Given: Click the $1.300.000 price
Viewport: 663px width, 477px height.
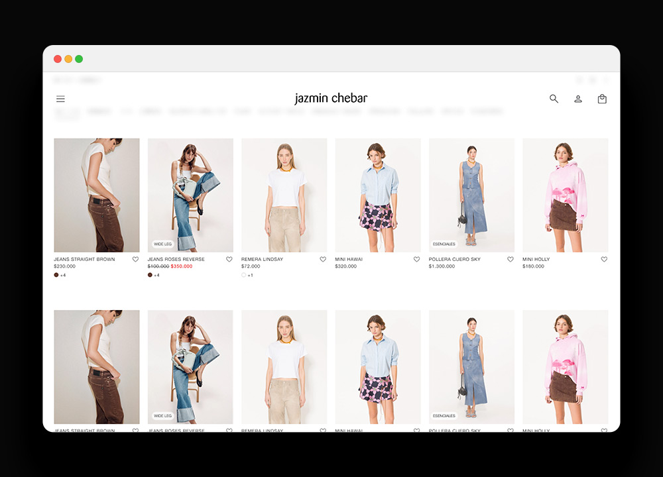Looking at the screenshot, I should click(x=442, y=266).
